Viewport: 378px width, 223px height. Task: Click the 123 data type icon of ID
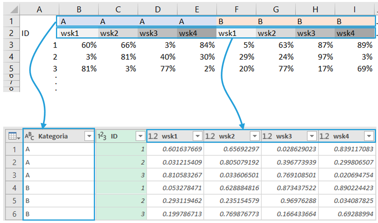tap(102, 136)
